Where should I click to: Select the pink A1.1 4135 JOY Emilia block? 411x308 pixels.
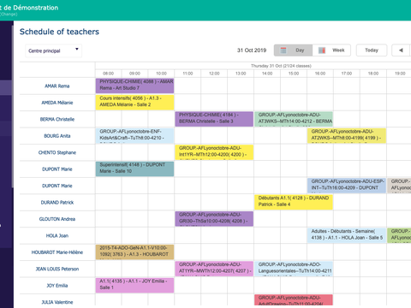tap(134, 285)
